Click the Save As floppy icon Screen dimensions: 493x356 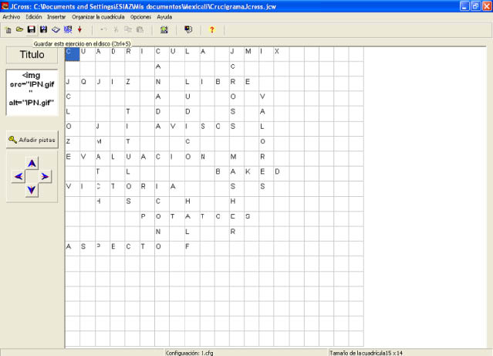[43, 29]
